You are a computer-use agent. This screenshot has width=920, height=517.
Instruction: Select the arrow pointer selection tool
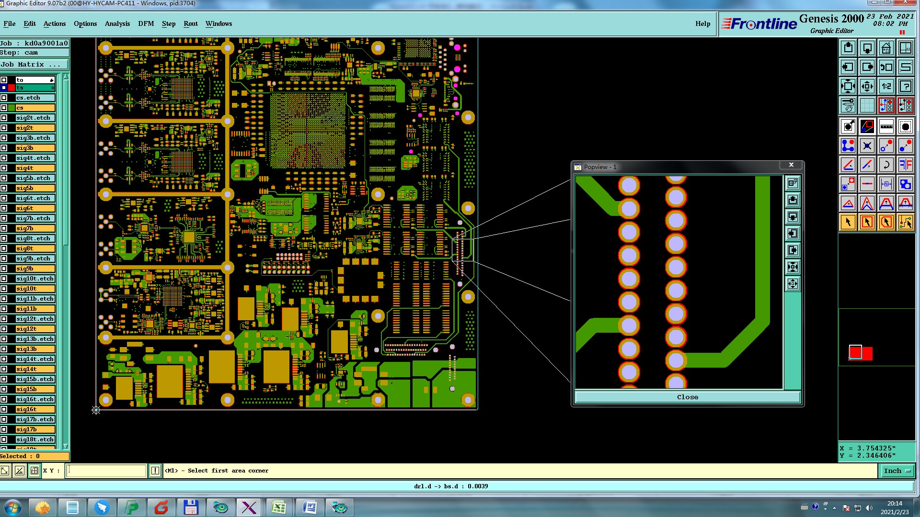(848, 222)
